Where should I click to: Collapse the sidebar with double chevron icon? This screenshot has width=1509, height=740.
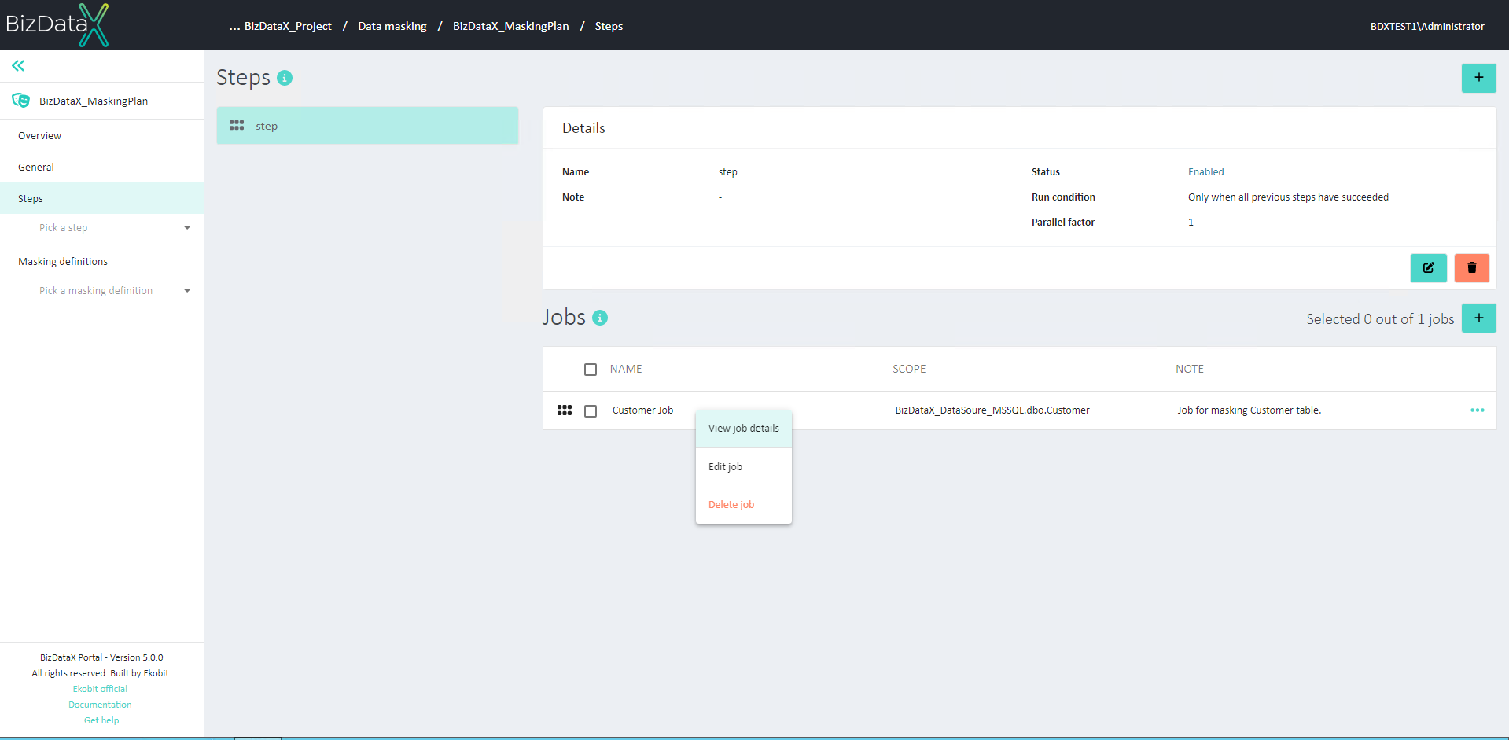coord(18,66)
